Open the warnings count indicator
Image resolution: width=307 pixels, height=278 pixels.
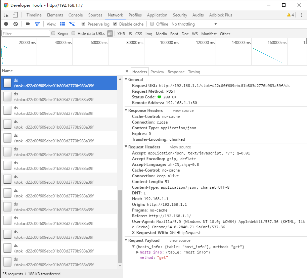290,15
